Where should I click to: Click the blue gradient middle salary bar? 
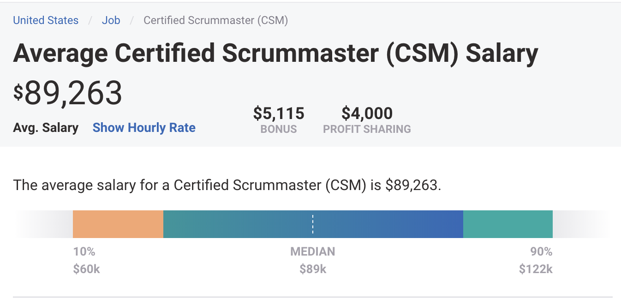tap(313, 224)
